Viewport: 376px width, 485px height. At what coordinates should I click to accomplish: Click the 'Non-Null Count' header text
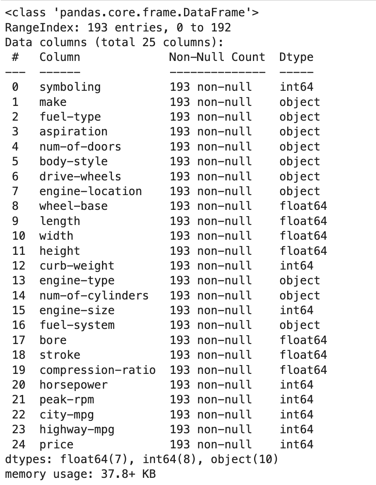(217, 57)
